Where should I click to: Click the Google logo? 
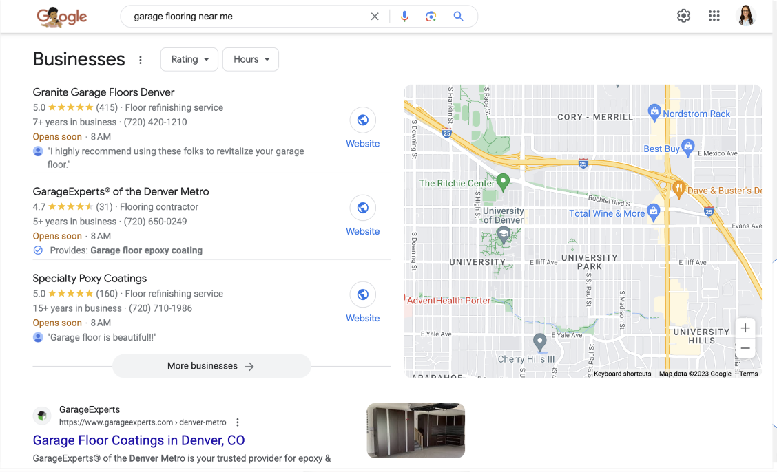pyautogui.click(x=61, y=17)
